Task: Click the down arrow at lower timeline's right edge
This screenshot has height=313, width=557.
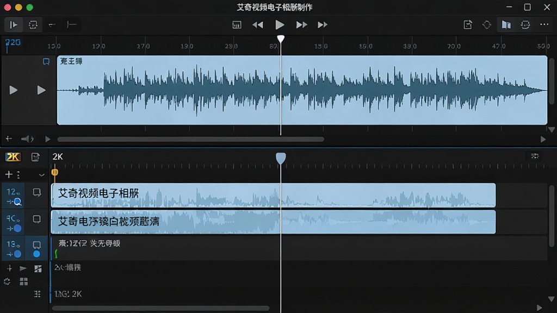Action: (552, 299)
